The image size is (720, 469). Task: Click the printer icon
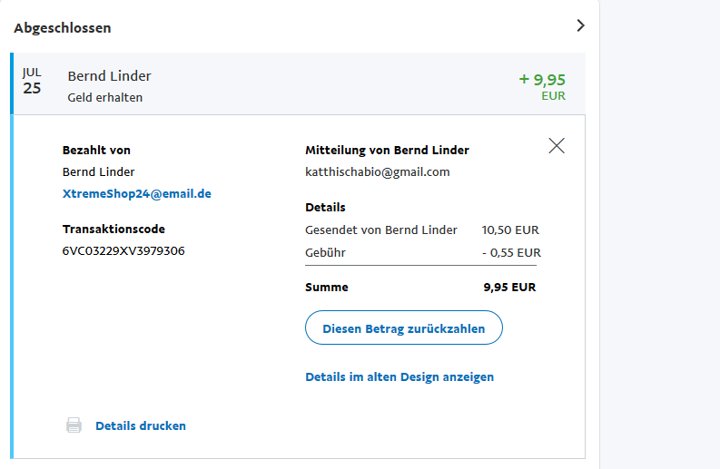point(74,425)
